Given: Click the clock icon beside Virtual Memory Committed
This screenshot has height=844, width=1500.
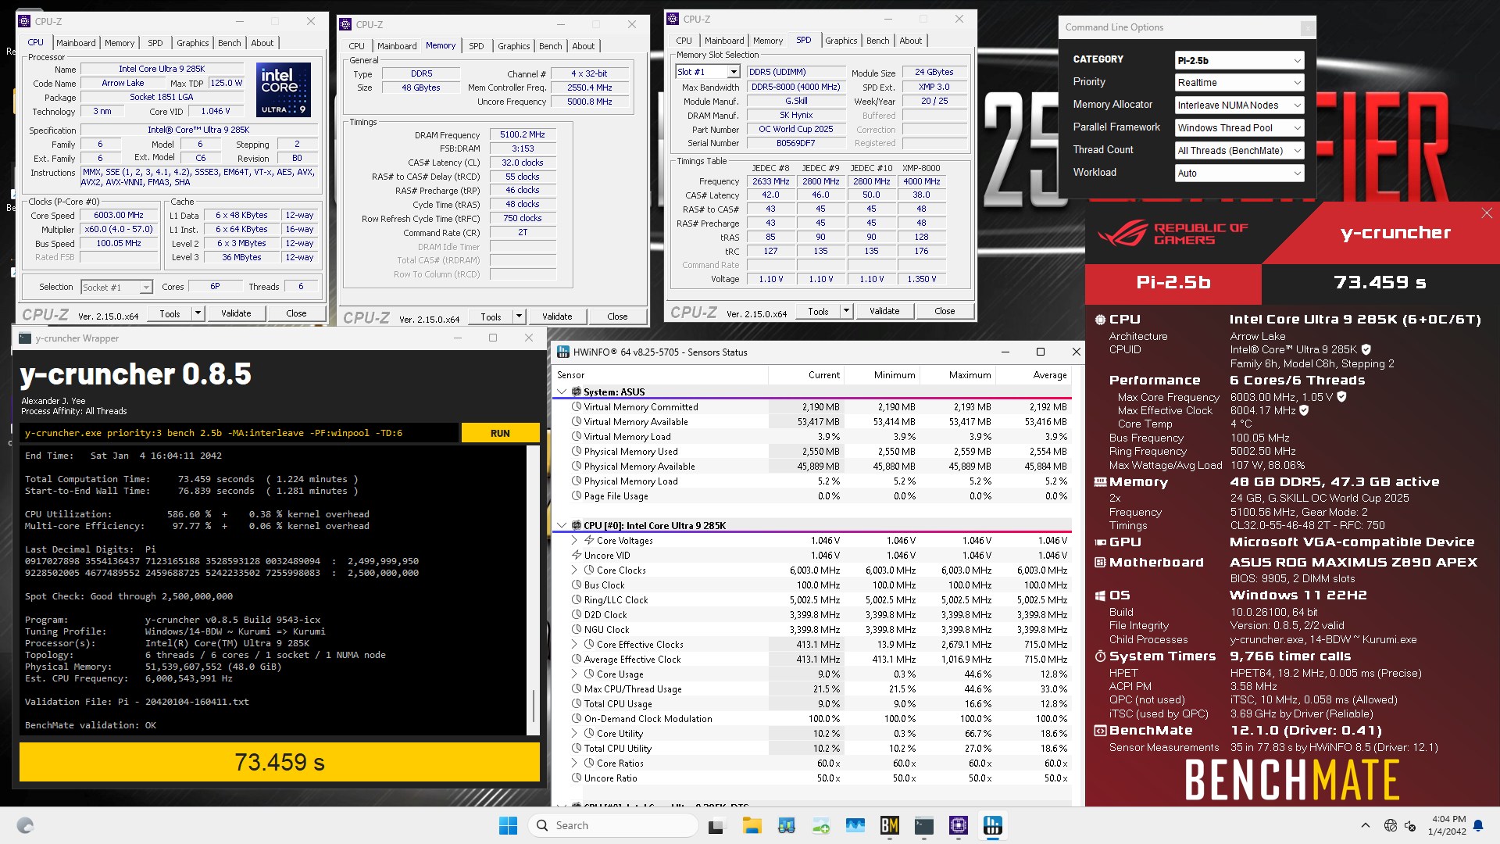Looking at the screenshot, I should coord(577,406).
